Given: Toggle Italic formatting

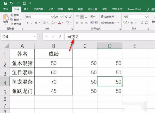Looking at the screenshot, I should pos(32,23).
